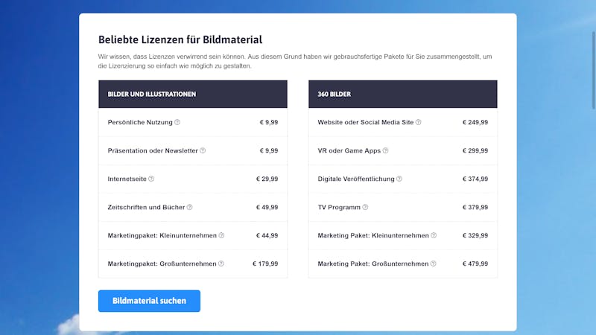This screenshot has width=596, height=335.
Task: Click question icon beside Digitale Veröffentlichung
Action: coord(399,179)
